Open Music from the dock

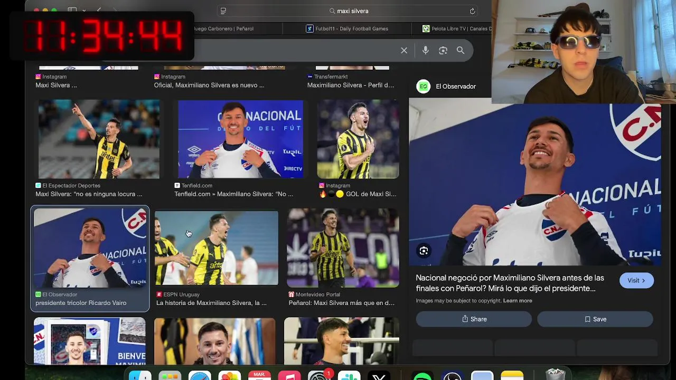(x=289, y=376)
